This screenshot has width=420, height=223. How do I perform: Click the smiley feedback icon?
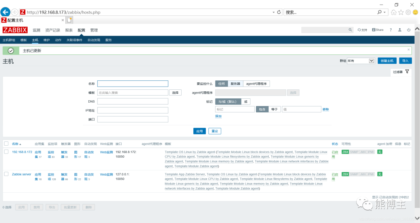pyautogui.click(x=415, y=12)
